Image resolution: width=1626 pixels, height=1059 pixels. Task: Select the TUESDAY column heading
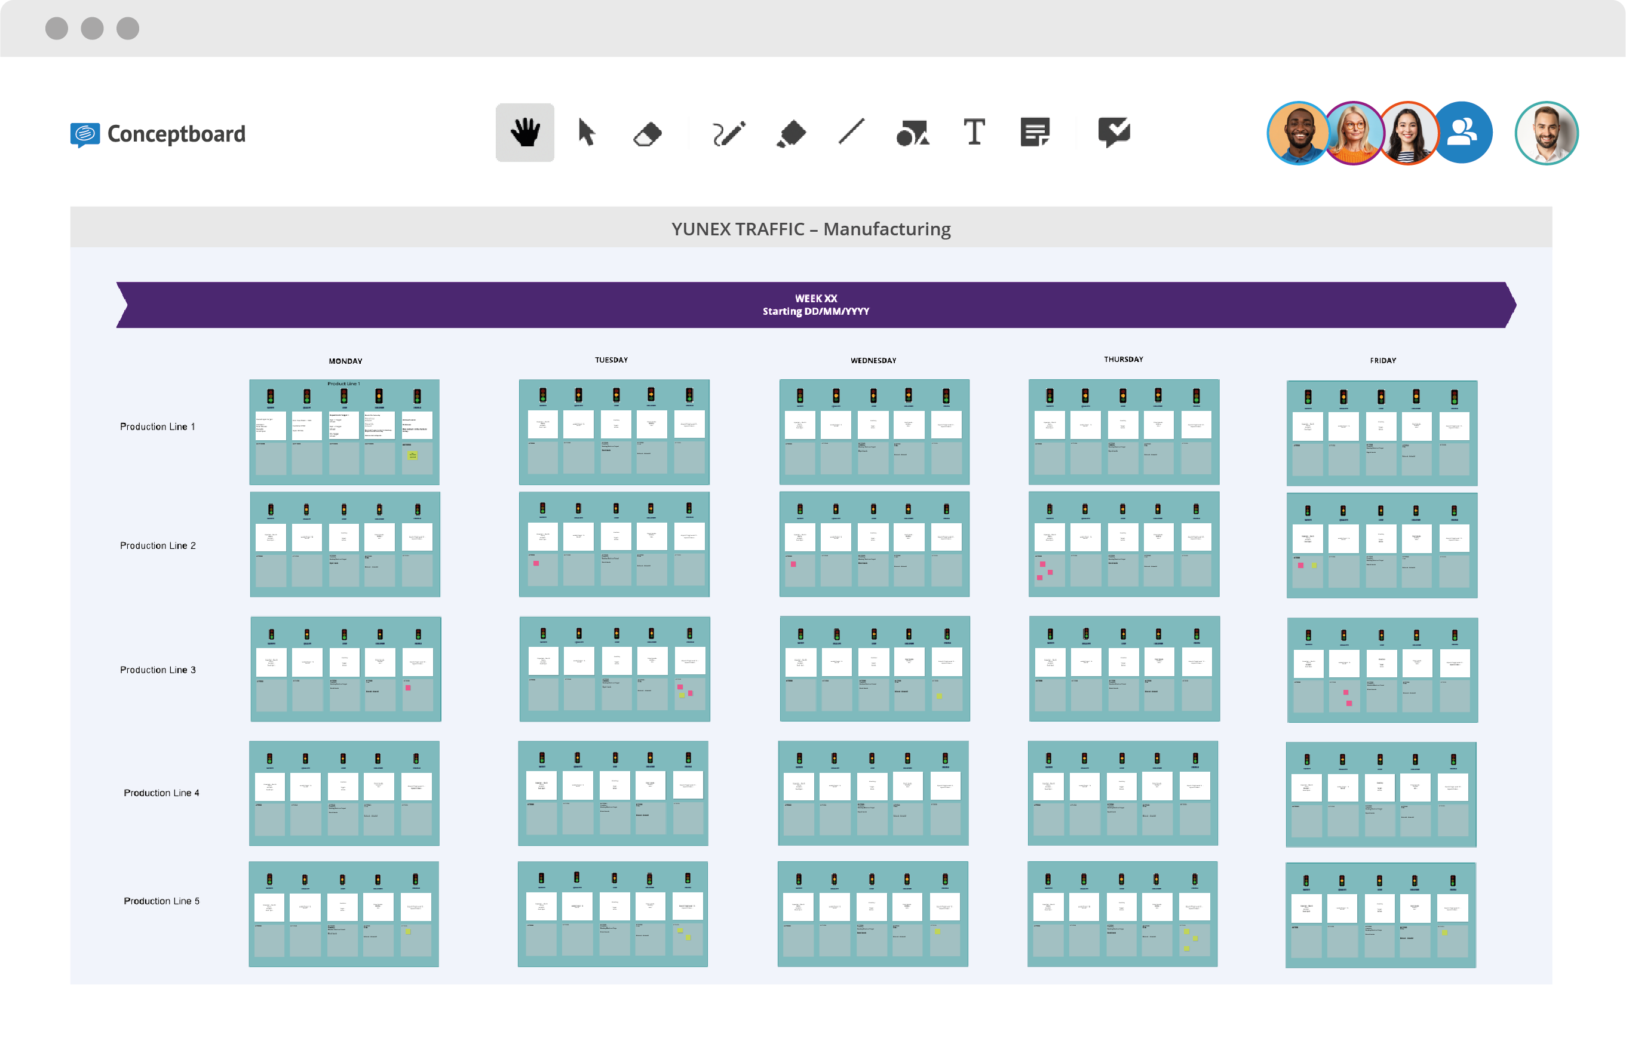click(x=610, y=360)
